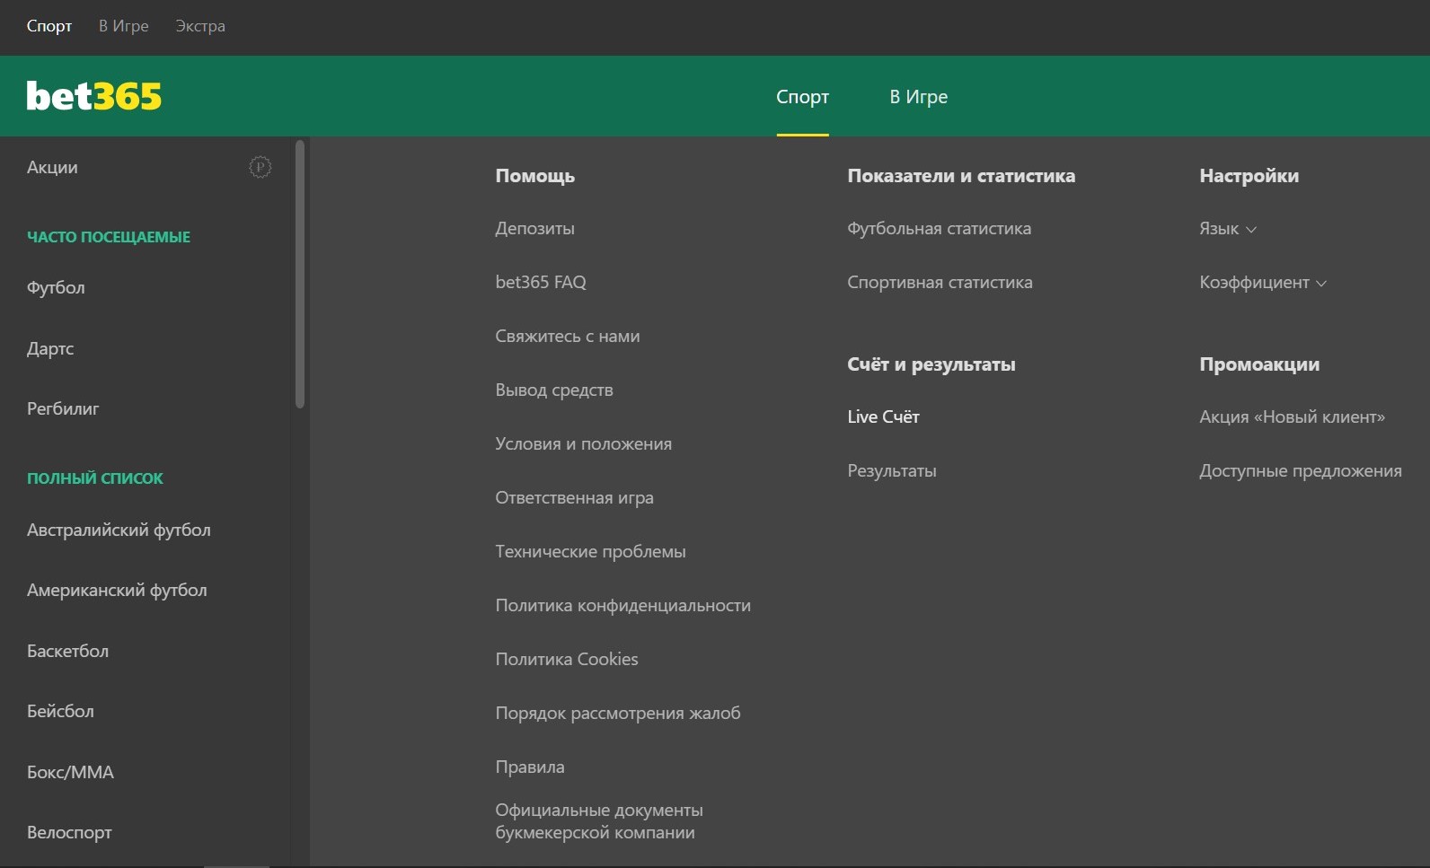Open the Язык language dropdown
Screen dimensions: 1430x868
pos(1228,229)
